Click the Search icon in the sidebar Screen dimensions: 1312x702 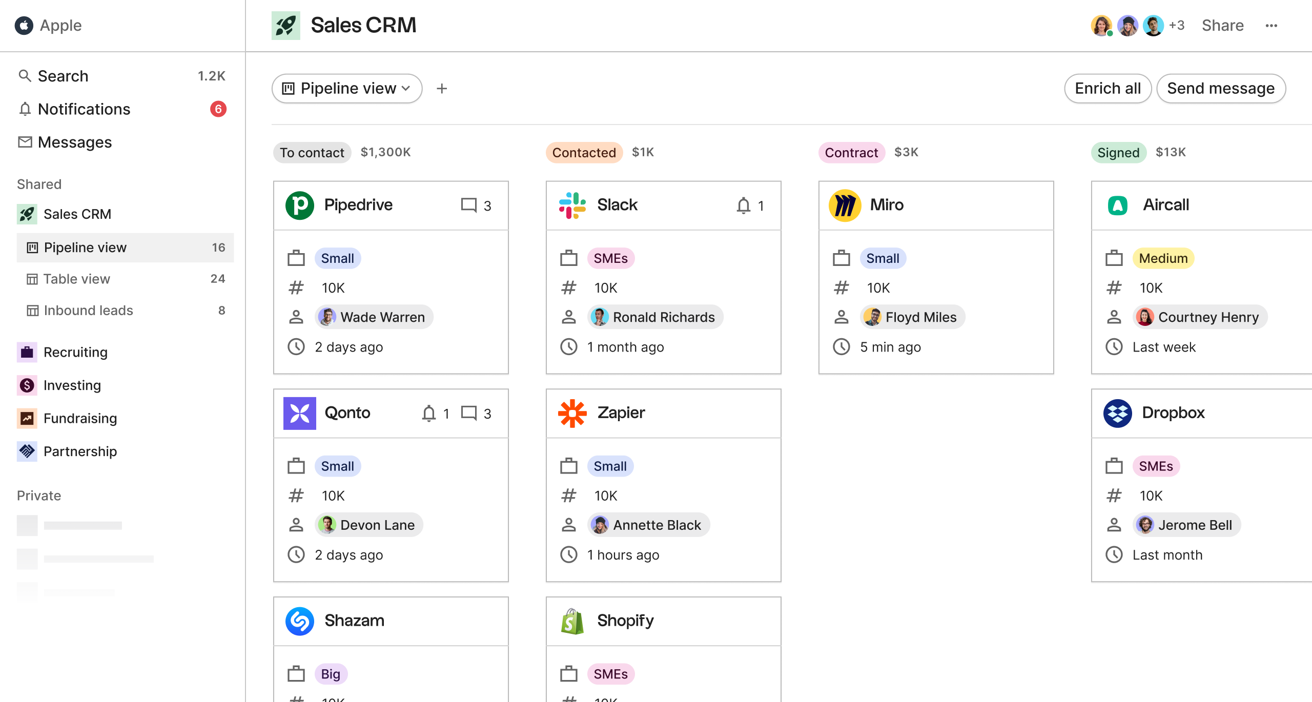(x=26, y=75)
